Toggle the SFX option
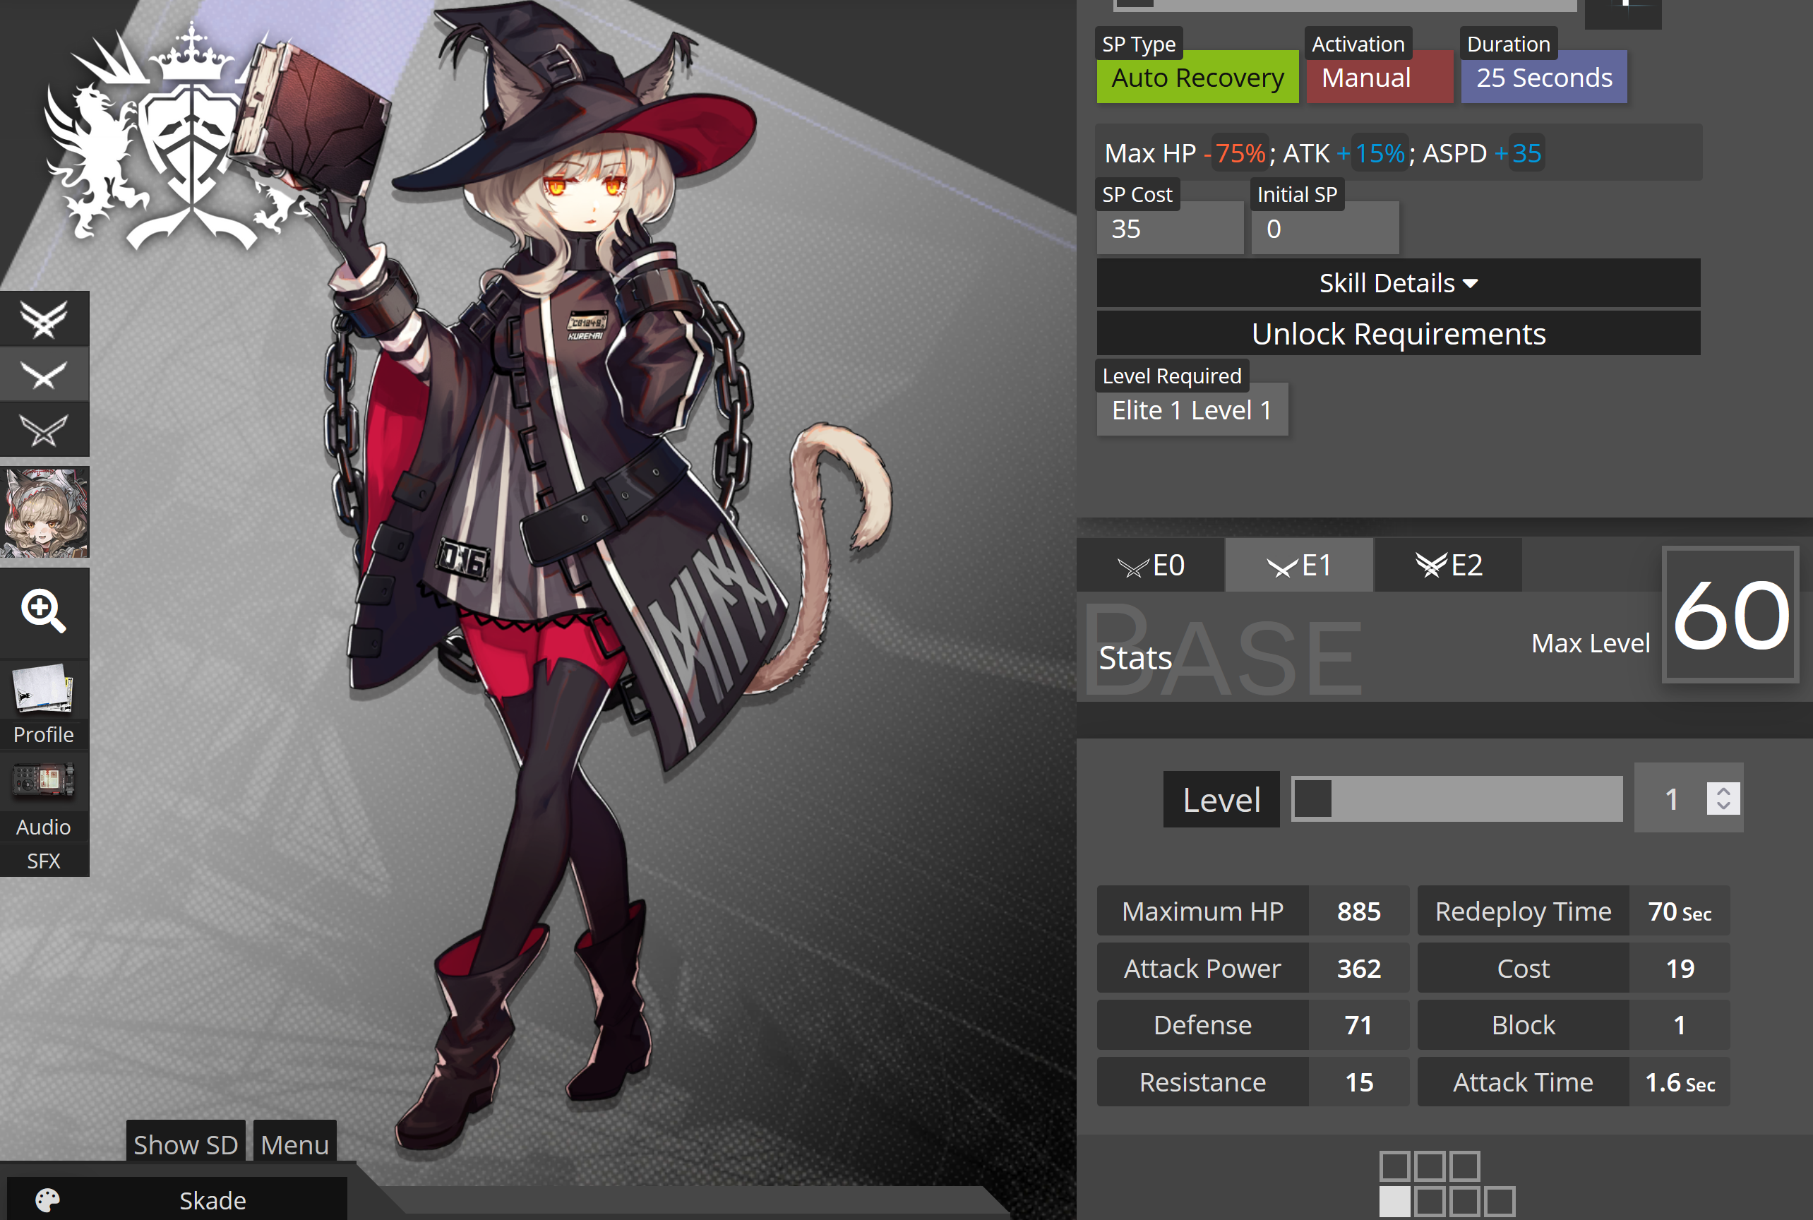The width and height of the screenshot is (1813, 1220). [44, 861]
